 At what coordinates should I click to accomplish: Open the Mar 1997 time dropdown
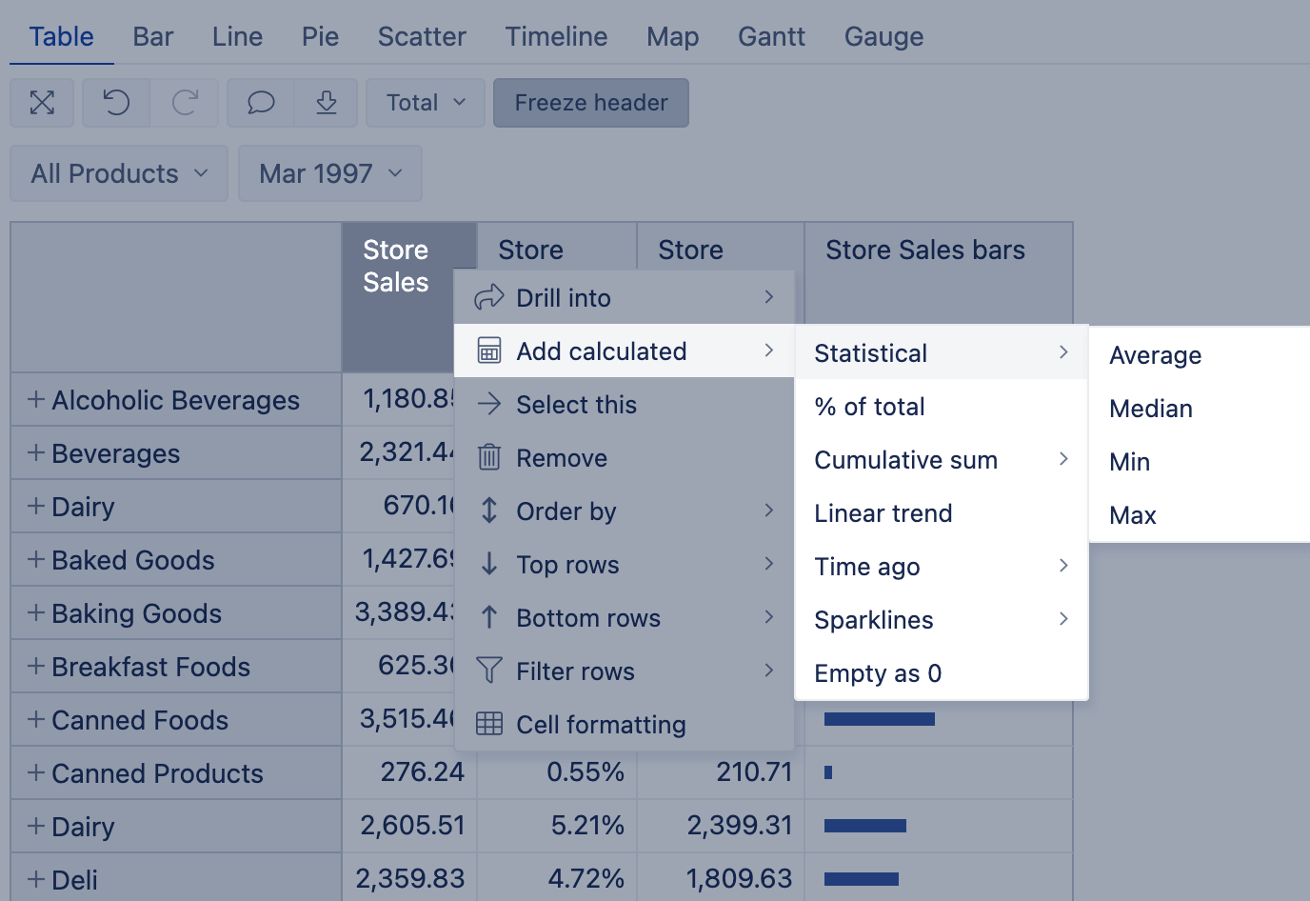click(x=329, y=173)
